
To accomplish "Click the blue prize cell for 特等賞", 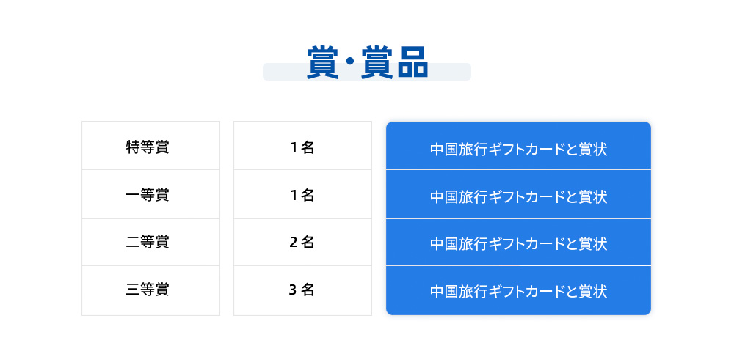I will pos(518,146).
